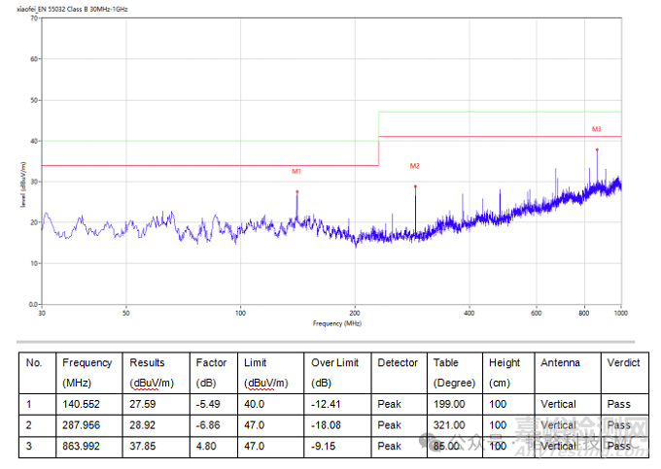The width and height of the screenshot is (661, 469).
Task: Select the M2 marker label
Action: click(414, 166)
